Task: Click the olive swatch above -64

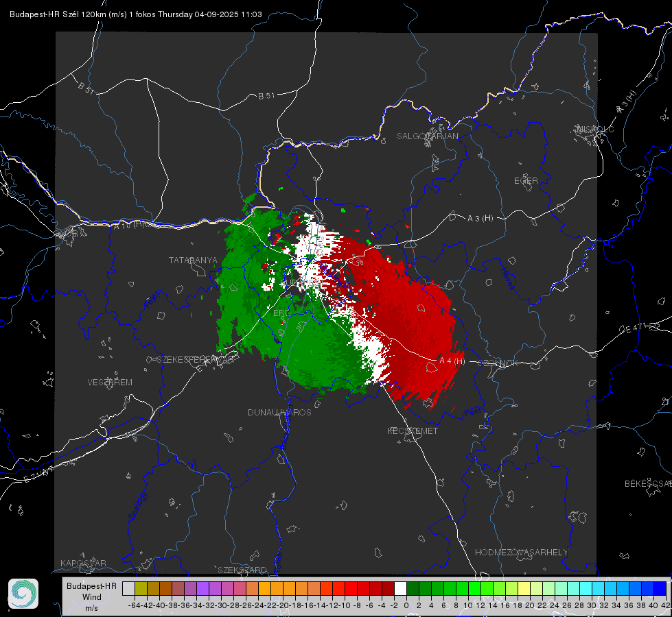Action: tap(141, 588)
